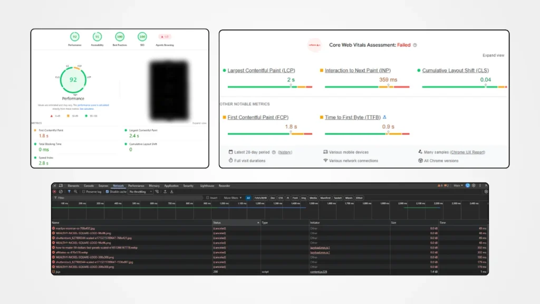Click the CLS distribution bar showing 0.04
This screenshot has width=540, height=304.
pos(464,87)
